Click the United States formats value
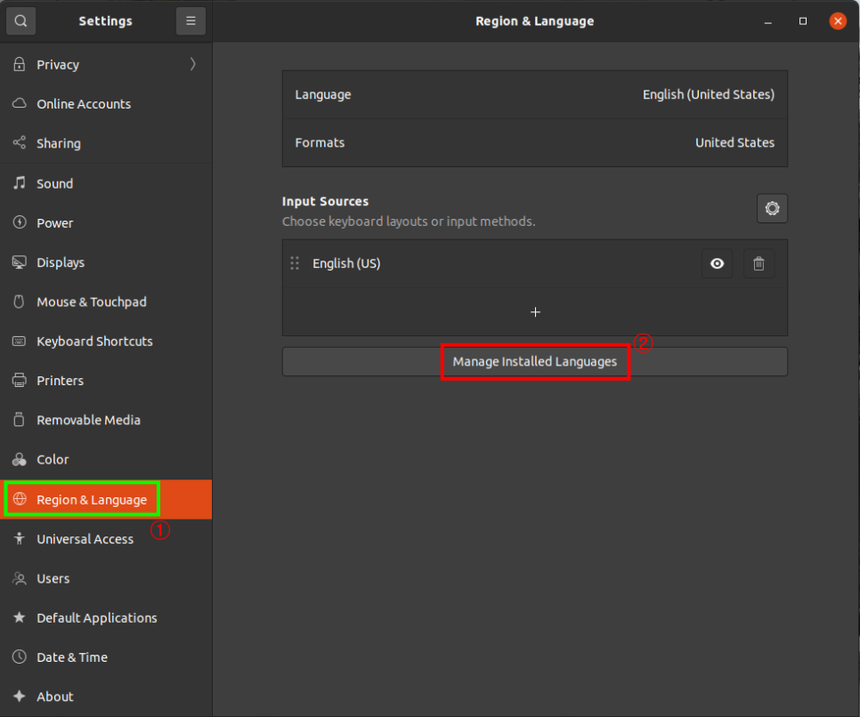Screen dimensions: 860x717 (x=735, y=142)
